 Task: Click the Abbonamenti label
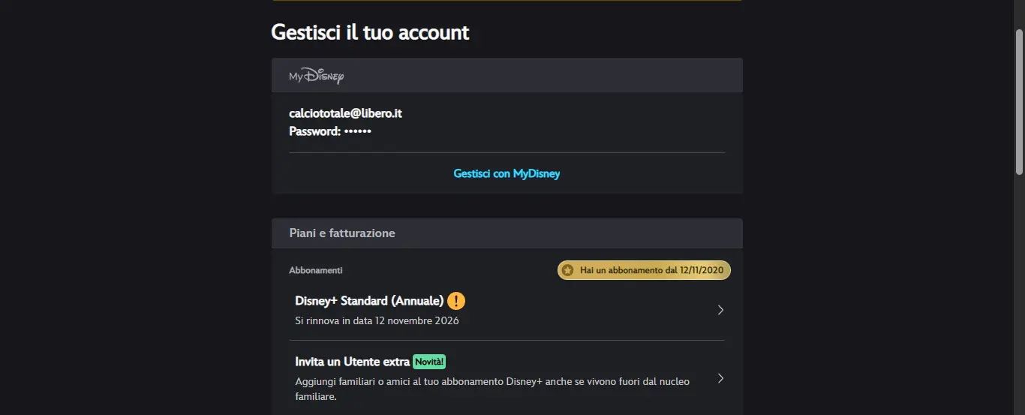pyautogui.click(x=316, y=270)
